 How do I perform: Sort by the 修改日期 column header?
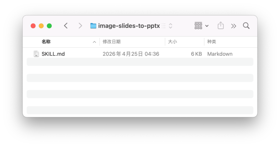[111, 42]
